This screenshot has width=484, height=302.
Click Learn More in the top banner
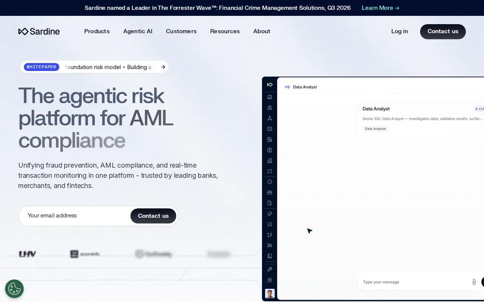point(380,8)
